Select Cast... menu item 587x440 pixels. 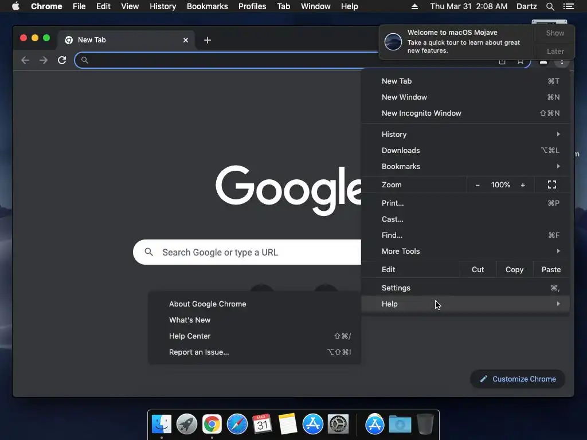click(465, 219)
